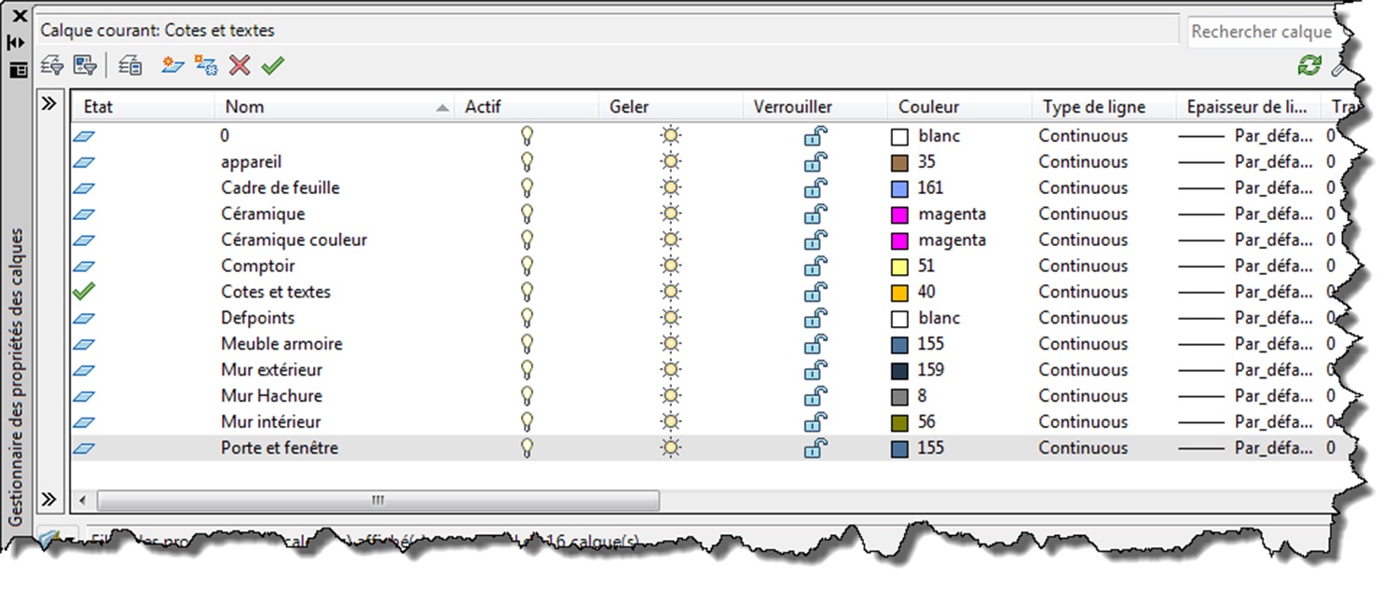Freeze the Mur extérieur layer
This screenshot has width=1398, height=591.
(x=670, y=370)
